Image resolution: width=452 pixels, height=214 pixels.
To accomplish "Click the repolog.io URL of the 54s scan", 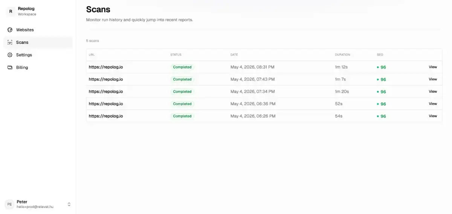I will (x=106, y=116).
